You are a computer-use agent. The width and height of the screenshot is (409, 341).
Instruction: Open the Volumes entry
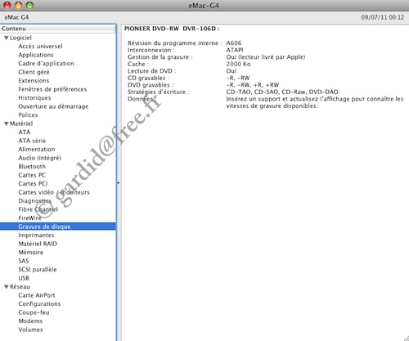30,330
